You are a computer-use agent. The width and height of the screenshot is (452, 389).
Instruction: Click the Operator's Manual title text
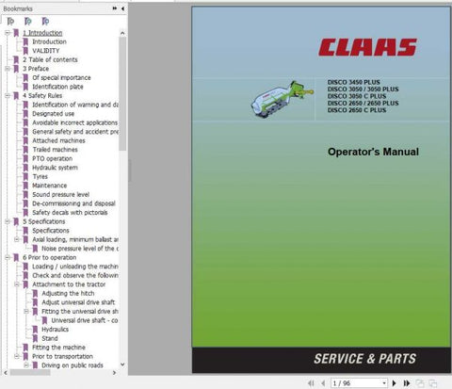373,152
